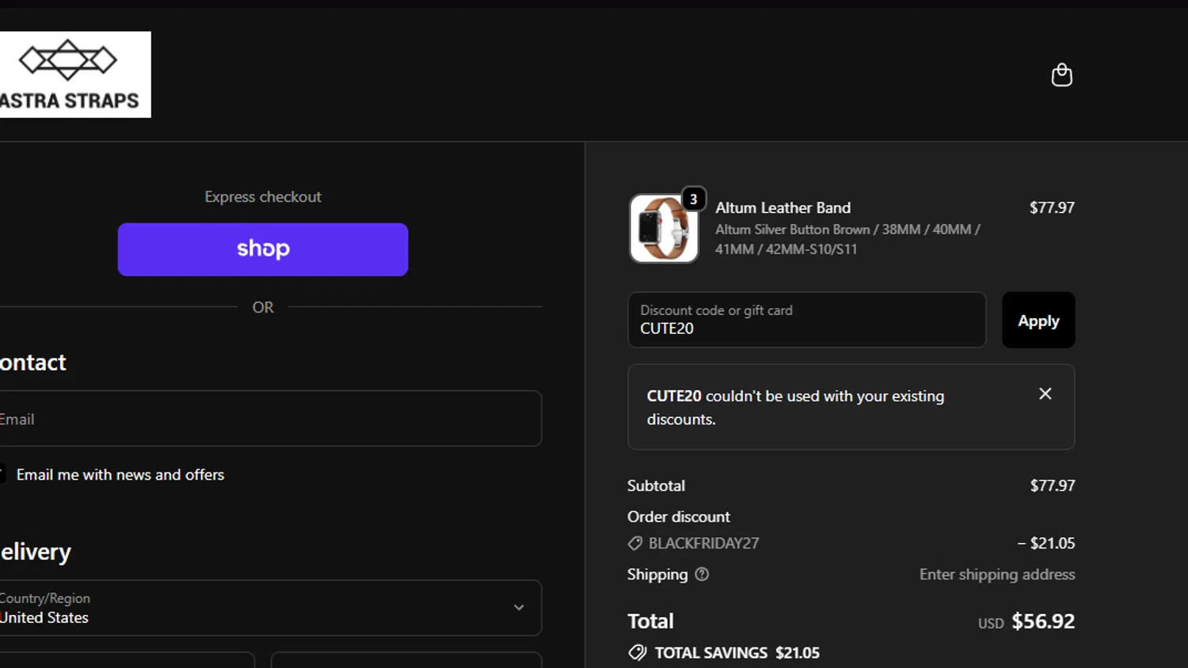Focus the Email contact field
1188x668 pixels.
point(271,419)
